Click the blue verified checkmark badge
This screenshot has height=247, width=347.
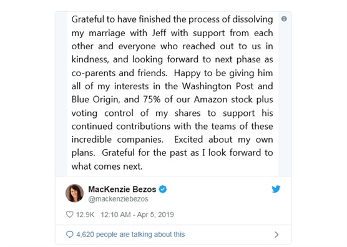pos(163,189)
